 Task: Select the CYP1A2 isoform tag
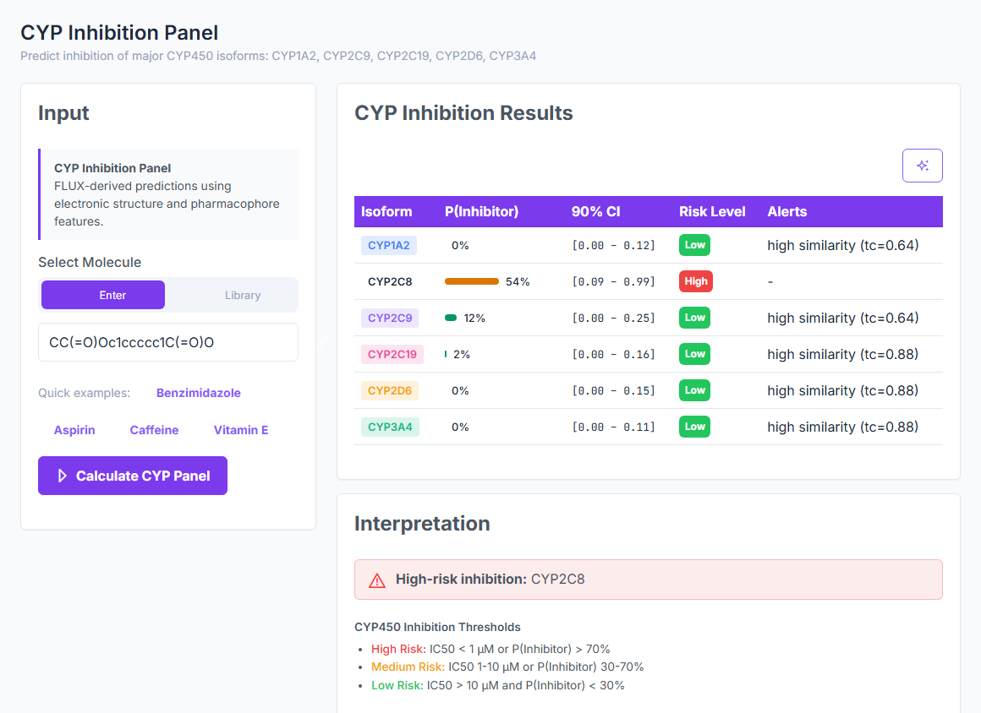coord(388,246)
